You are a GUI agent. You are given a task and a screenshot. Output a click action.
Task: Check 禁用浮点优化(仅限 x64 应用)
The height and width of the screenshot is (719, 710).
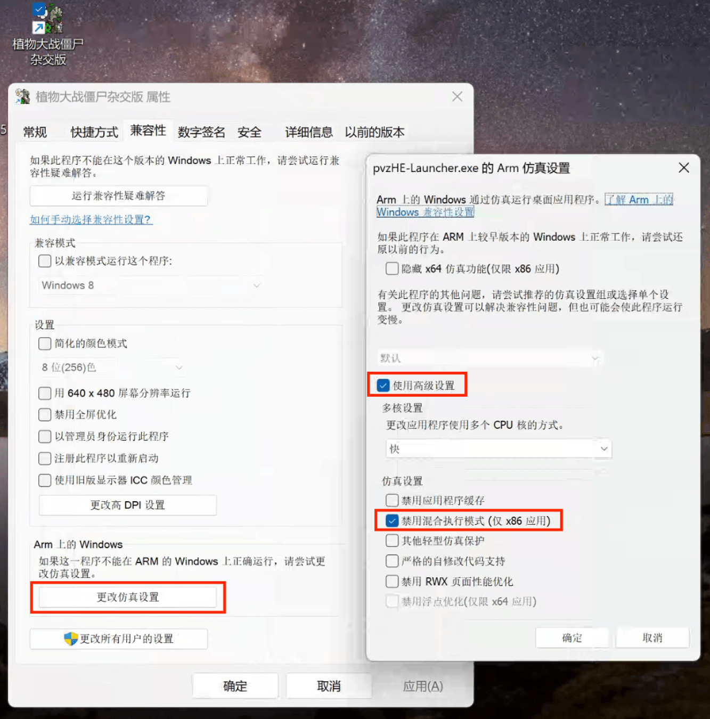[x=392, y=601]
